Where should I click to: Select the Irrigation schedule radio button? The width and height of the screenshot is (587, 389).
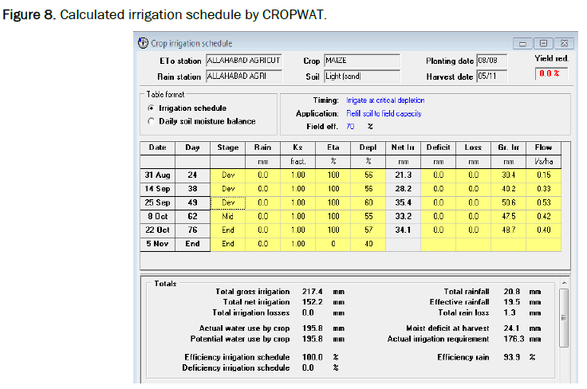click(x=151, y=108)
